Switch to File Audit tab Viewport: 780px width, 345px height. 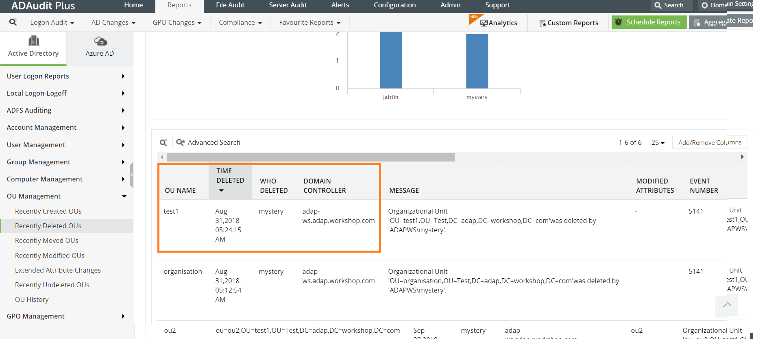pos(230,5)
